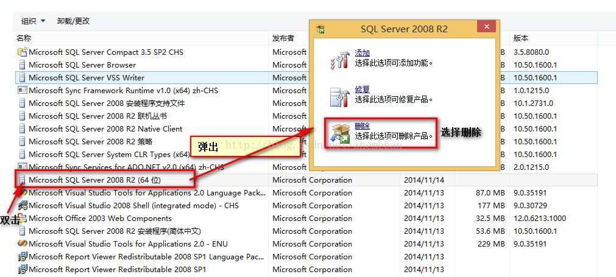
Task: Click icon of Microsoft SQL Server 2008 R2 (64 位)
Action: [23, 180]
